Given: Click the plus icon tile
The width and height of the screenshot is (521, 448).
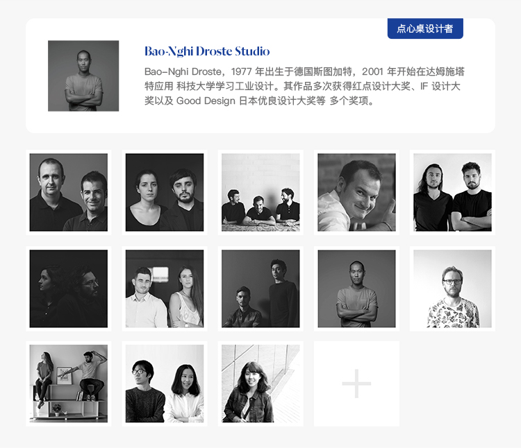Looking at the screenshot, I should [x=356, y=384].
